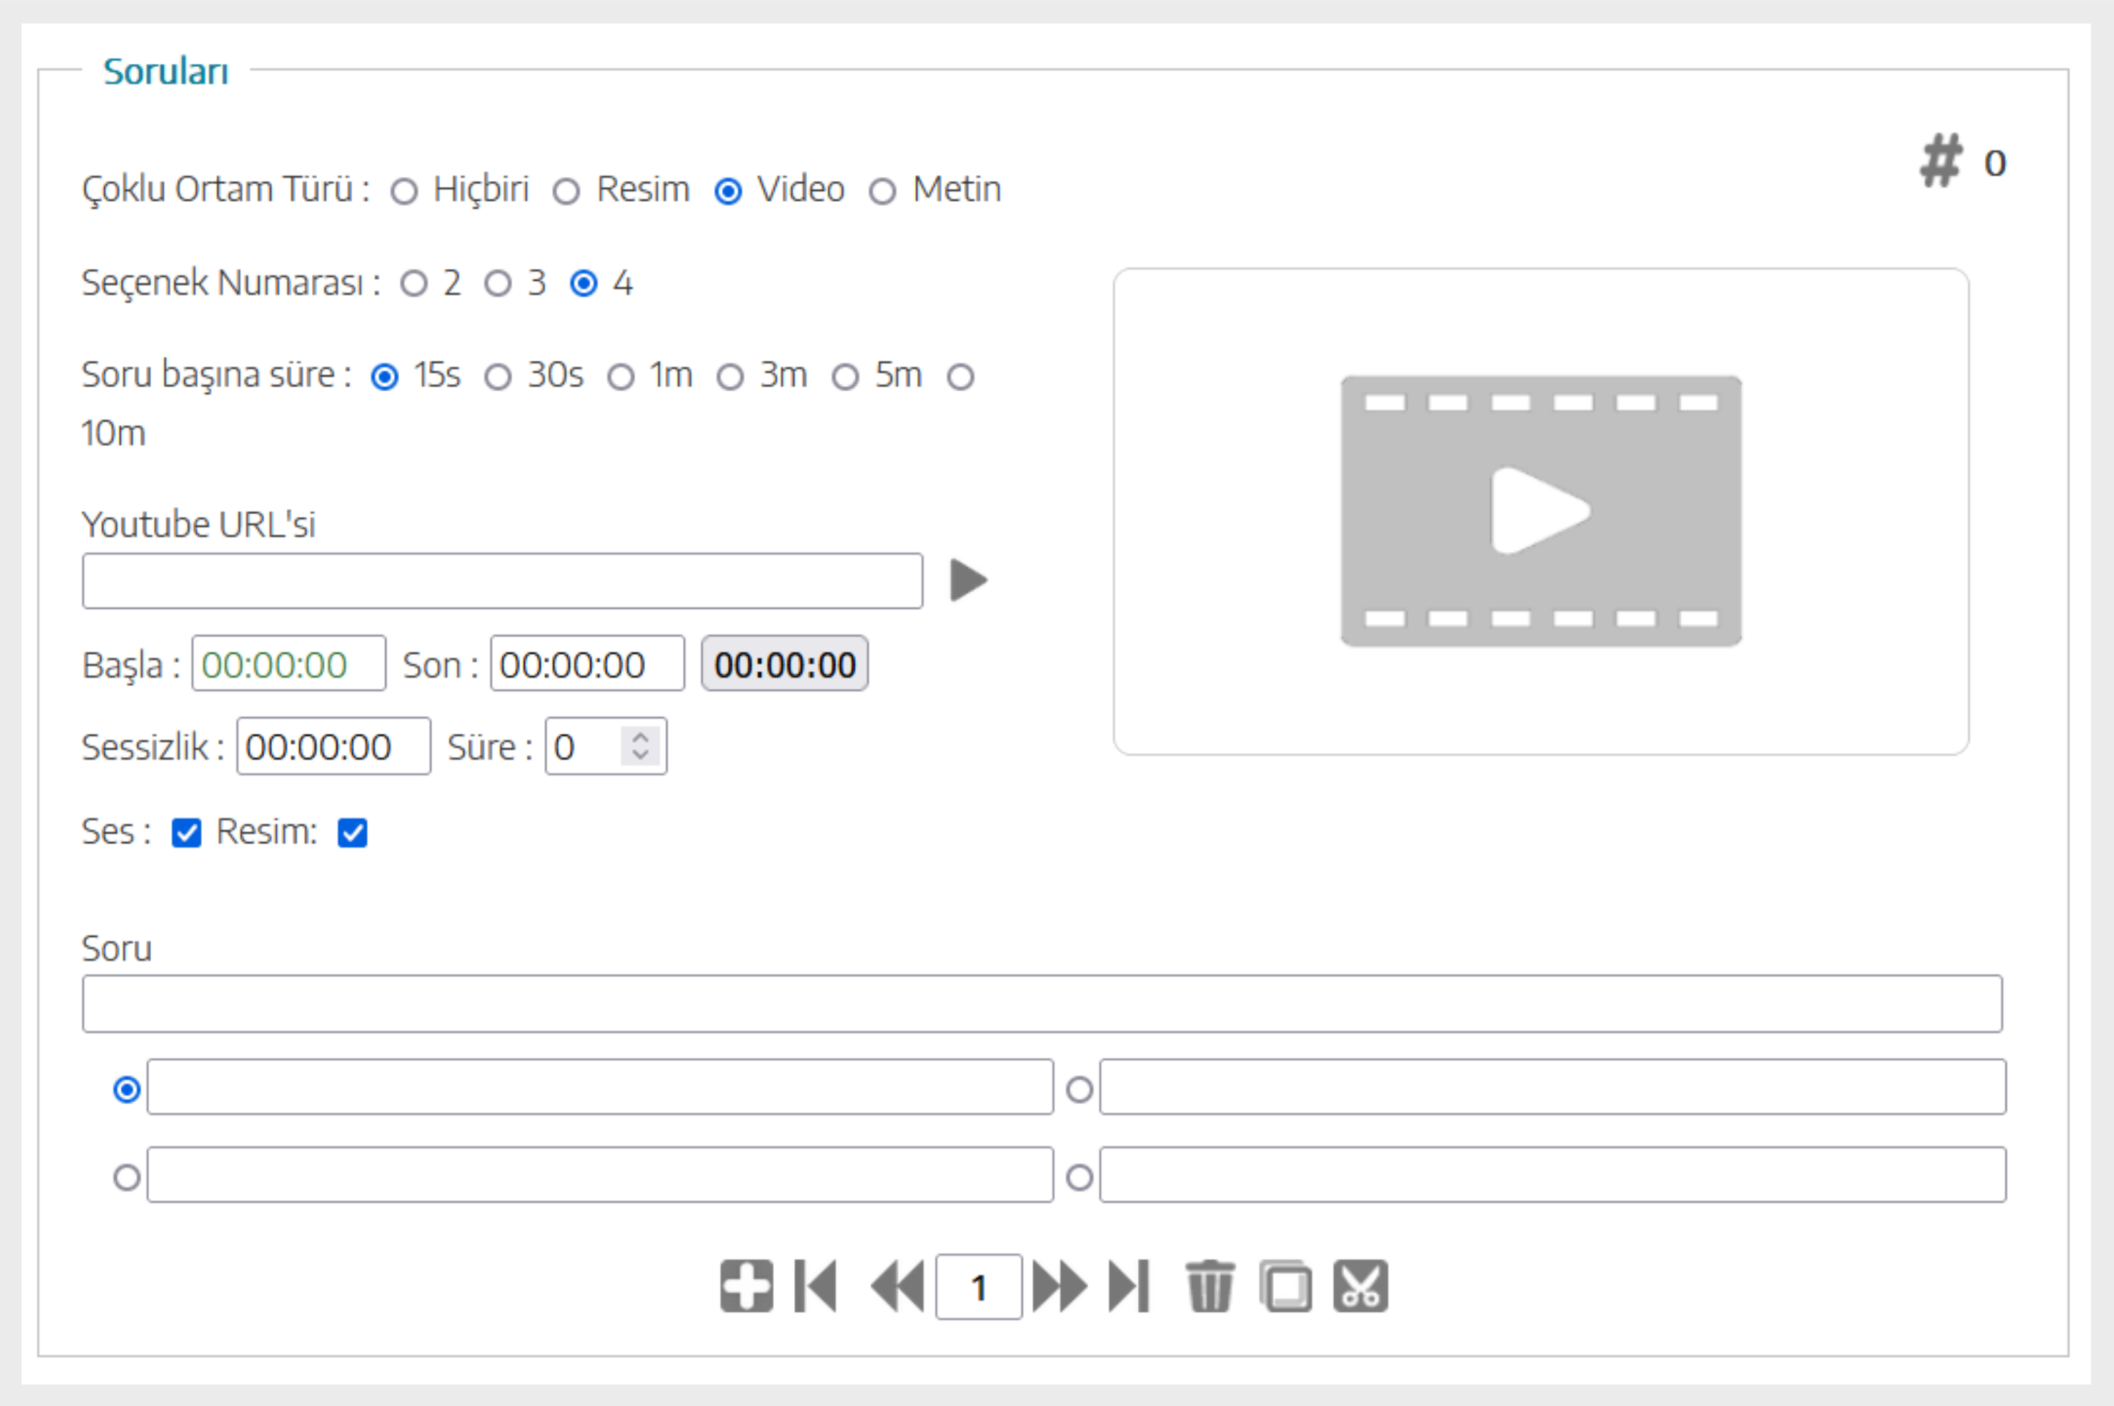Screen dimensions: 2114x1406
Task: Click the video placeholder thumbnail
Action: click(x=1541, y=511)
